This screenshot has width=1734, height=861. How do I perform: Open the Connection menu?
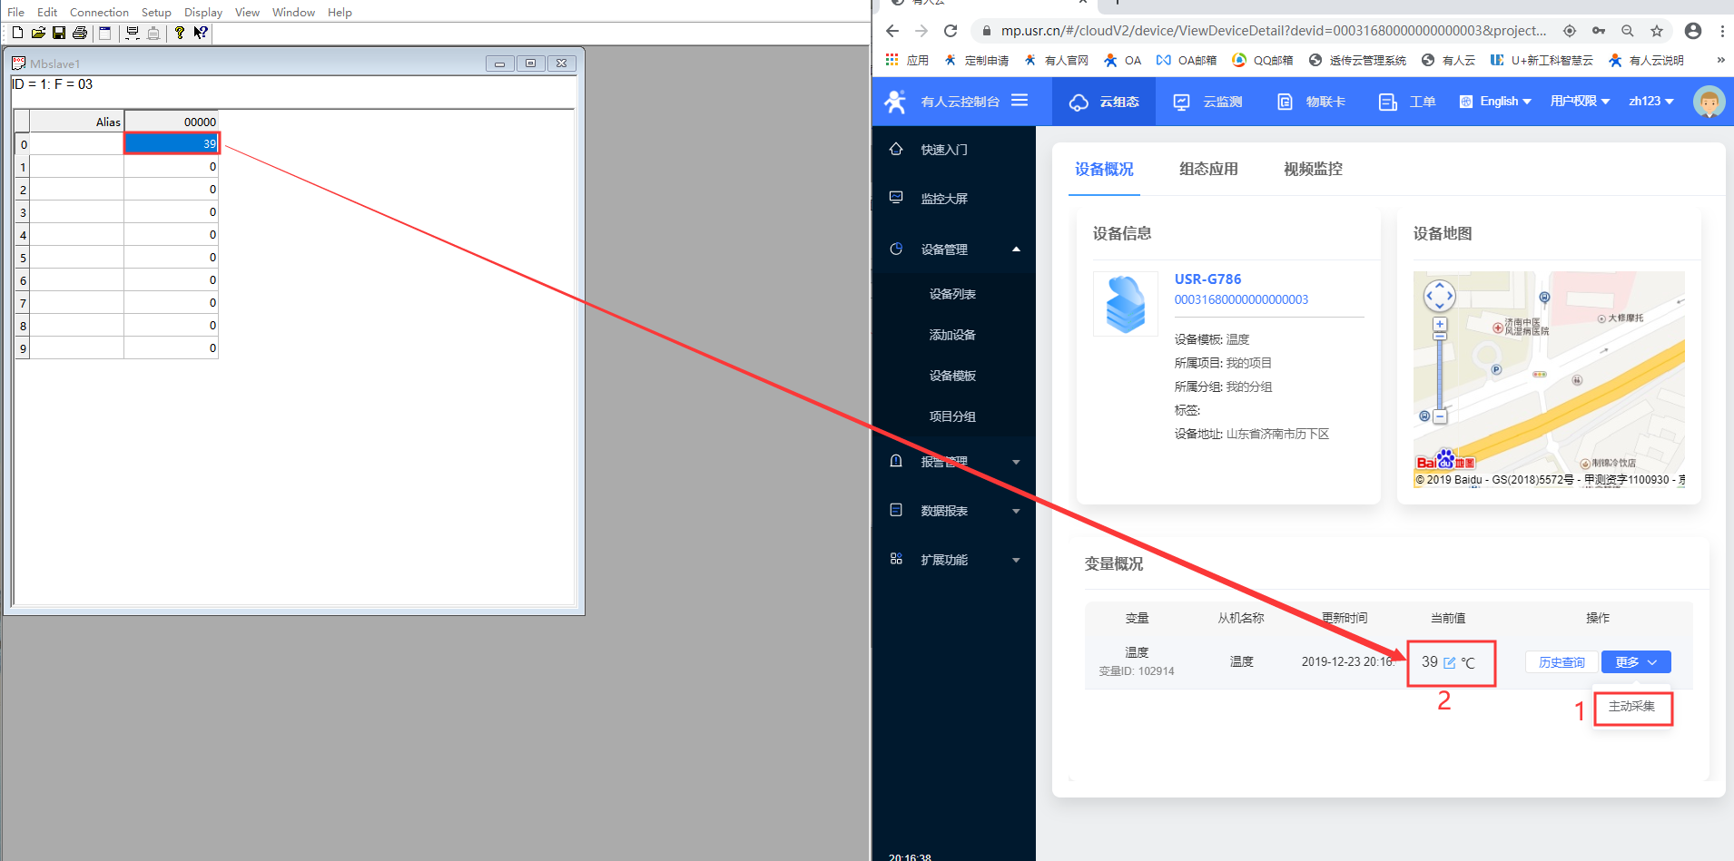point(99,12)
